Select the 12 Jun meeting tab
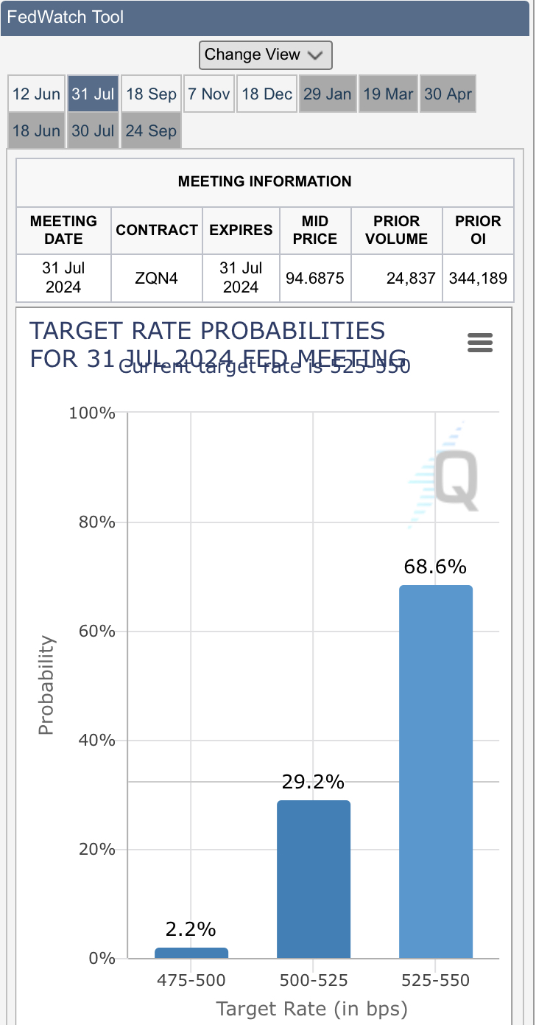This screenshot has height=1025, width=536. click(x=36, y=94)
